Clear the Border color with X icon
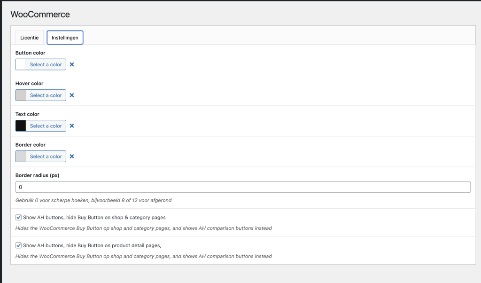481x283 pixels. click(x=72, y=156)
